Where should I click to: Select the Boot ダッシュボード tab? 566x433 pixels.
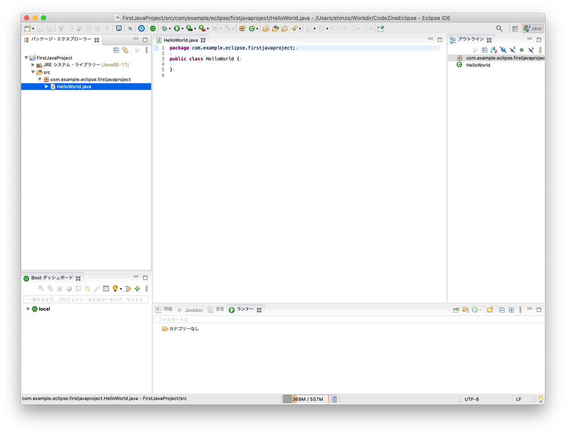click(x=52, y=278)
